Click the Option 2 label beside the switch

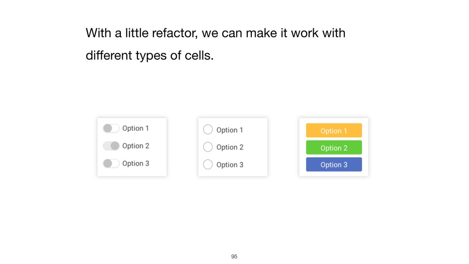(x=136, y=146)
